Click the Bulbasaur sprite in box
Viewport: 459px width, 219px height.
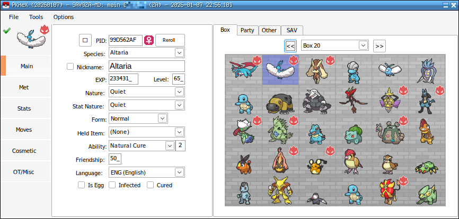(353, 131)
